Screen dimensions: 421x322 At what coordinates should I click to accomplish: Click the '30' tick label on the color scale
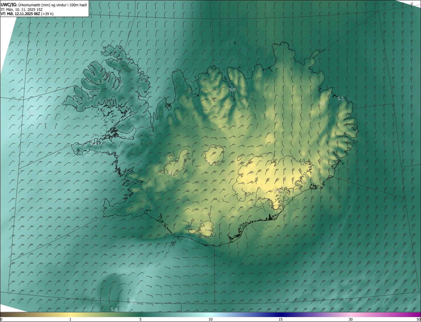(351, 319)
